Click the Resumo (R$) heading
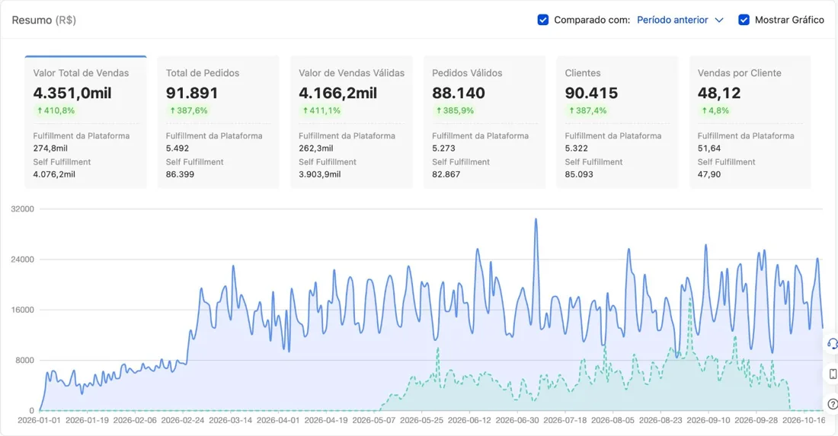Image resolution: width=838 pixels, height=436 pixels. [x=44, y=20]
